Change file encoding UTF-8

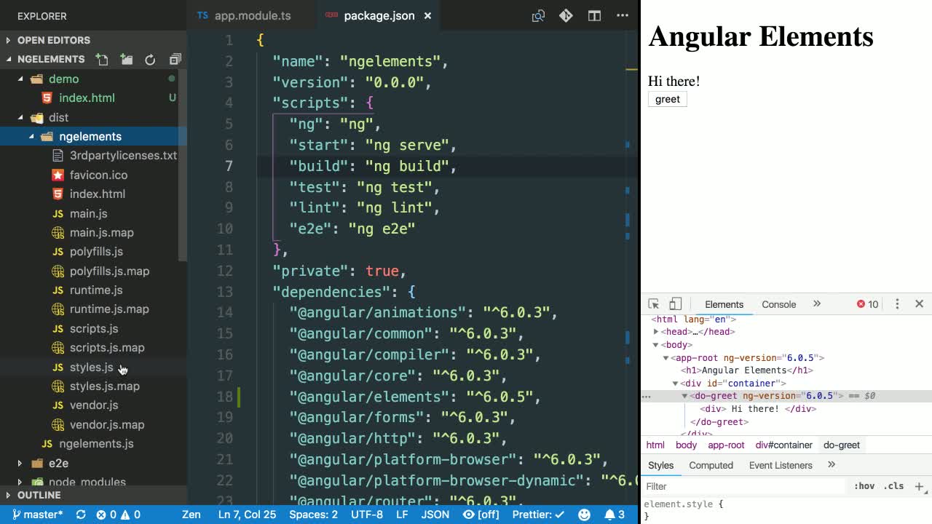[x=367, y=515]
